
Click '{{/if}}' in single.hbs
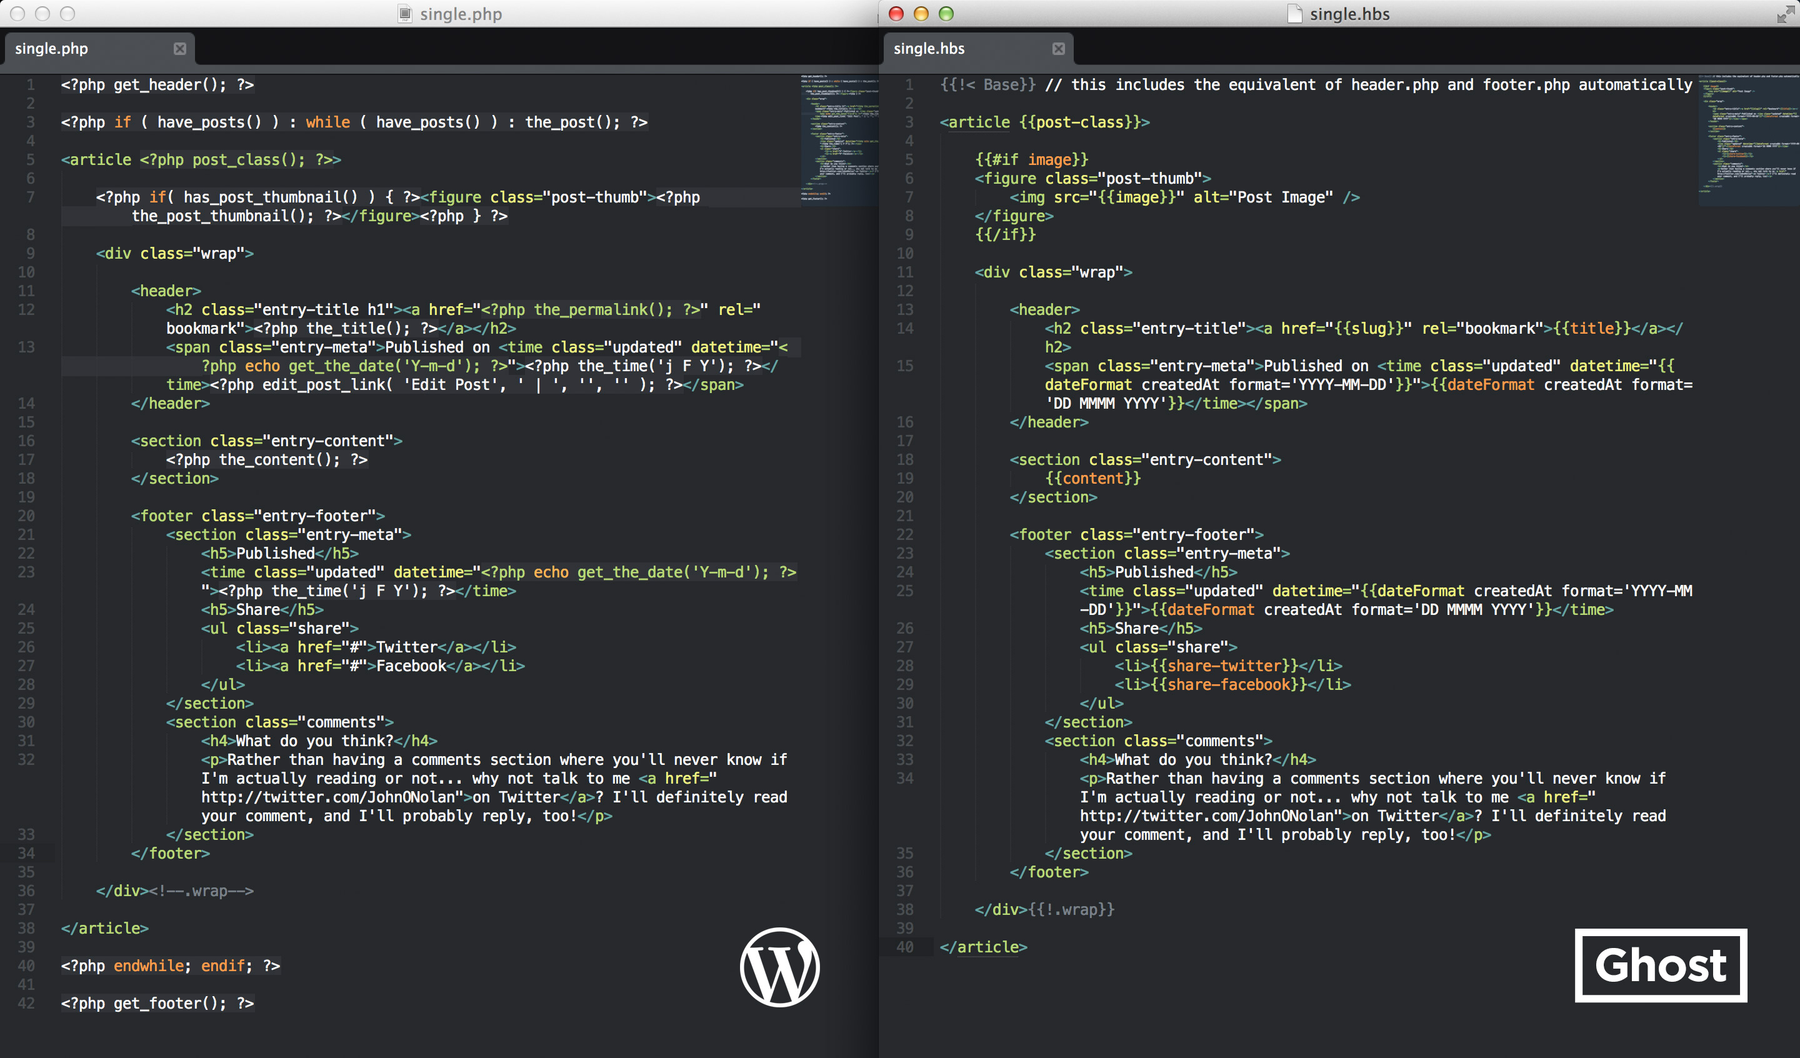[1006, 234]
